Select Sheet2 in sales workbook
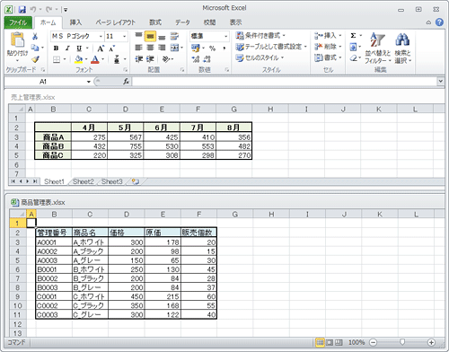The image size is (449, 352). pos(84,181)
